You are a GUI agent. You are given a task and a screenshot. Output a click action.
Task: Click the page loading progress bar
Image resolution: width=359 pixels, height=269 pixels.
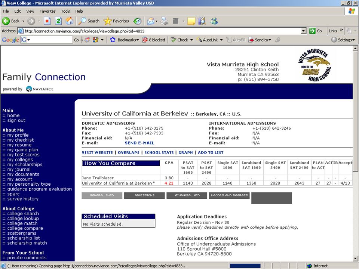pos(245,266)
